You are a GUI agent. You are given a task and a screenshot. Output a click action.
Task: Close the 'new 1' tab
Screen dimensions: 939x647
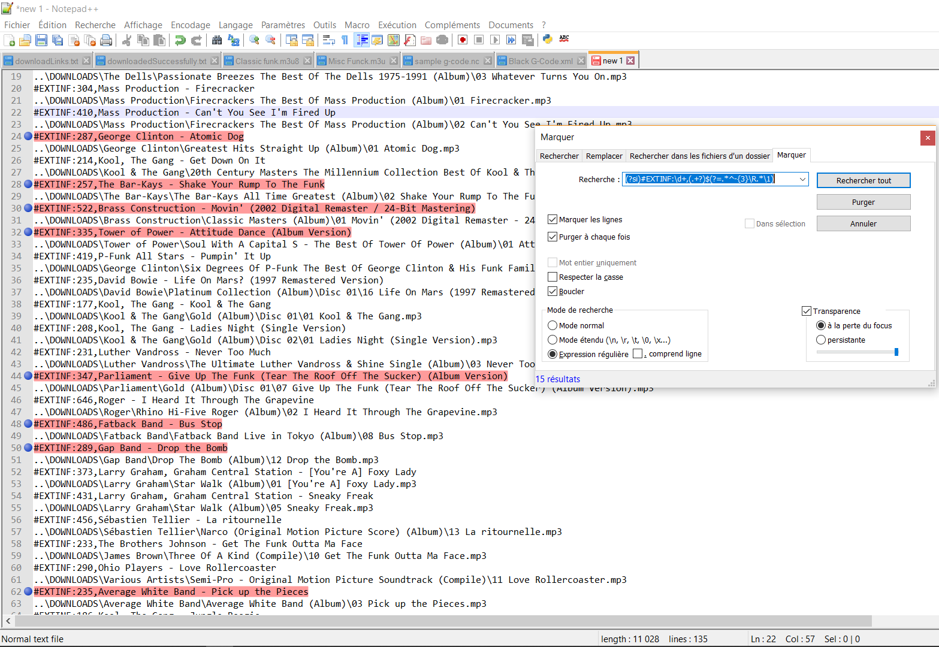(630, 61)
